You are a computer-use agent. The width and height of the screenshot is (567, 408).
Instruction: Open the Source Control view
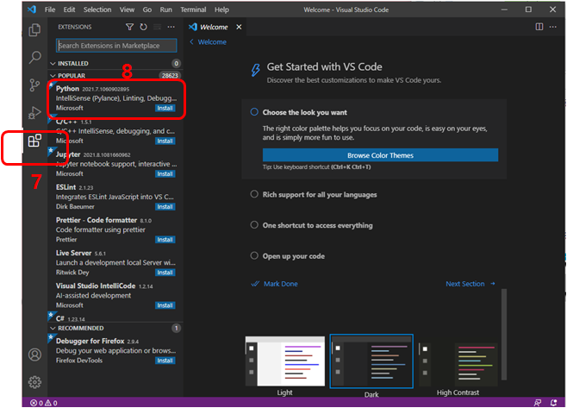(34, 85)
